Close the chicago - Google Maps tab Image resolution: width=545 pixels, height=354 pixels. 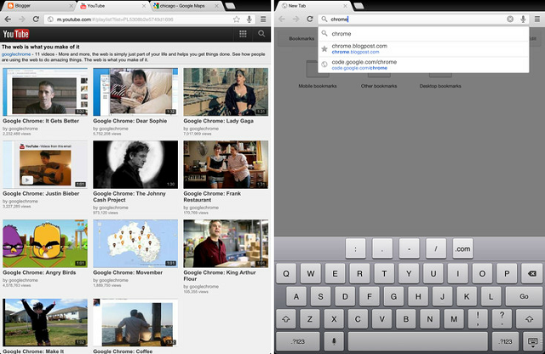[x=217, y=6]
